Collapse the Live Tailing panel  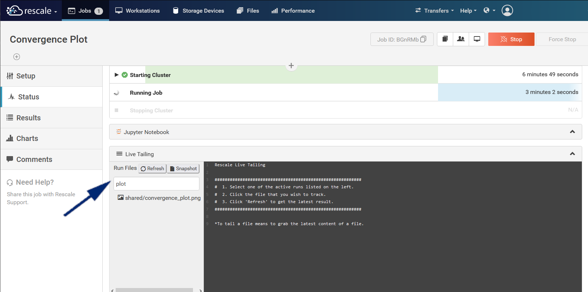[x=572, y=154]
